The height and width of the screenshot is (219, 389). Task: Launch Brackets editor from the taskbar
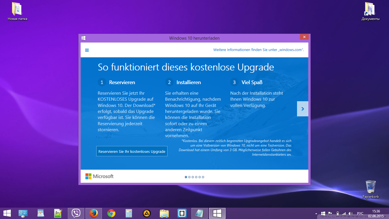point(182,213)
